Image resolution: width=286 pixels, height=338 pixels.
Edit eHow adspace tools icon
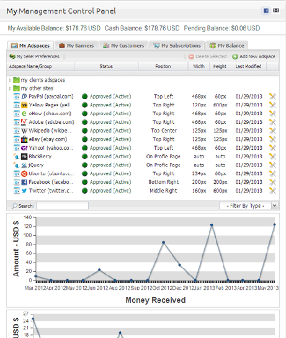272,113
